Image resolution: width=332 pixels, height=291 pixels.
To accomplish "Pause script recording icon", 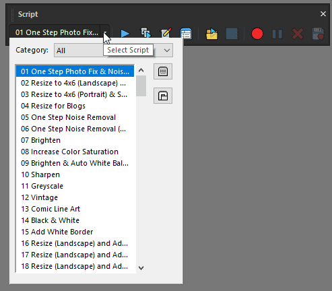I will point(277,34).
